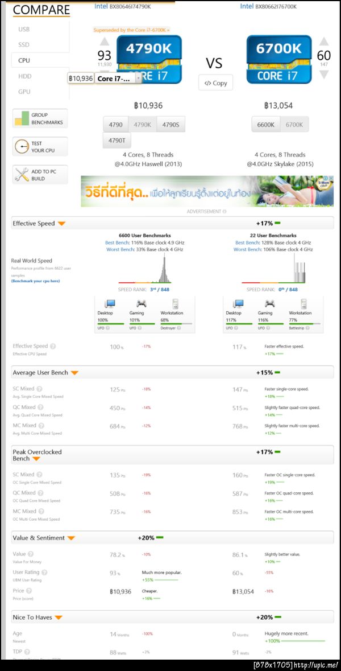The width and height of the screenshot is (341, 671).
Task: Click the 6700K processor image
Action: point(279,59)
